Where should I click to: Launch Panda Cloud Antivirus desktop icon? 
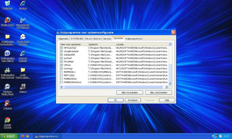point(23,40)
